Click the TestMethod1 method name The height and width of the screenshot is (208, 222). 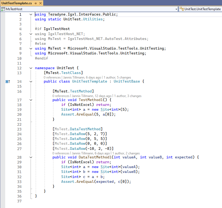click(91, 100)
